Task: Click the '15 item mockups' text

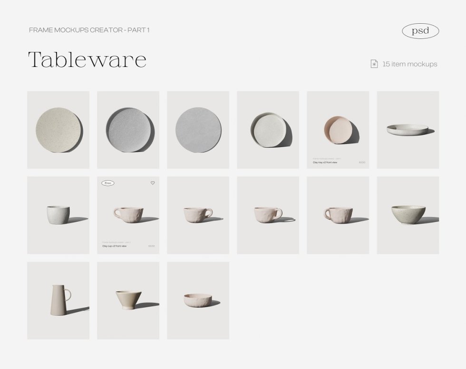Action: click(409, 64)
